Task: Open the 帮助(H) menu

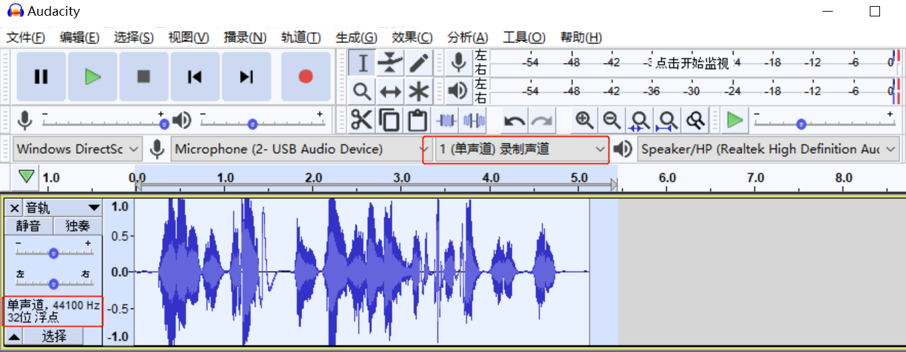Action: coord(581,37)
